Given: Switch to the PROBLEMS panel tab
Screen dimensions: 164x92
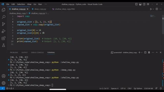Looking at the screenshot, I should (x=14, y=52).
